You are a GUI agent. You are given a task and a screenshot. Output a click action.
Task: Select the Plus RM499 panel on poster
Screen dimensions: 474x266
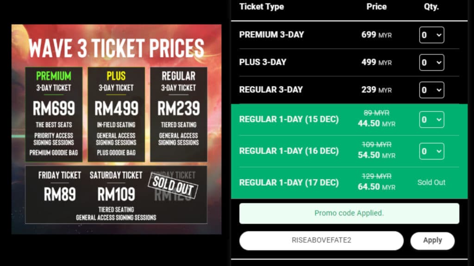(116, 115)
